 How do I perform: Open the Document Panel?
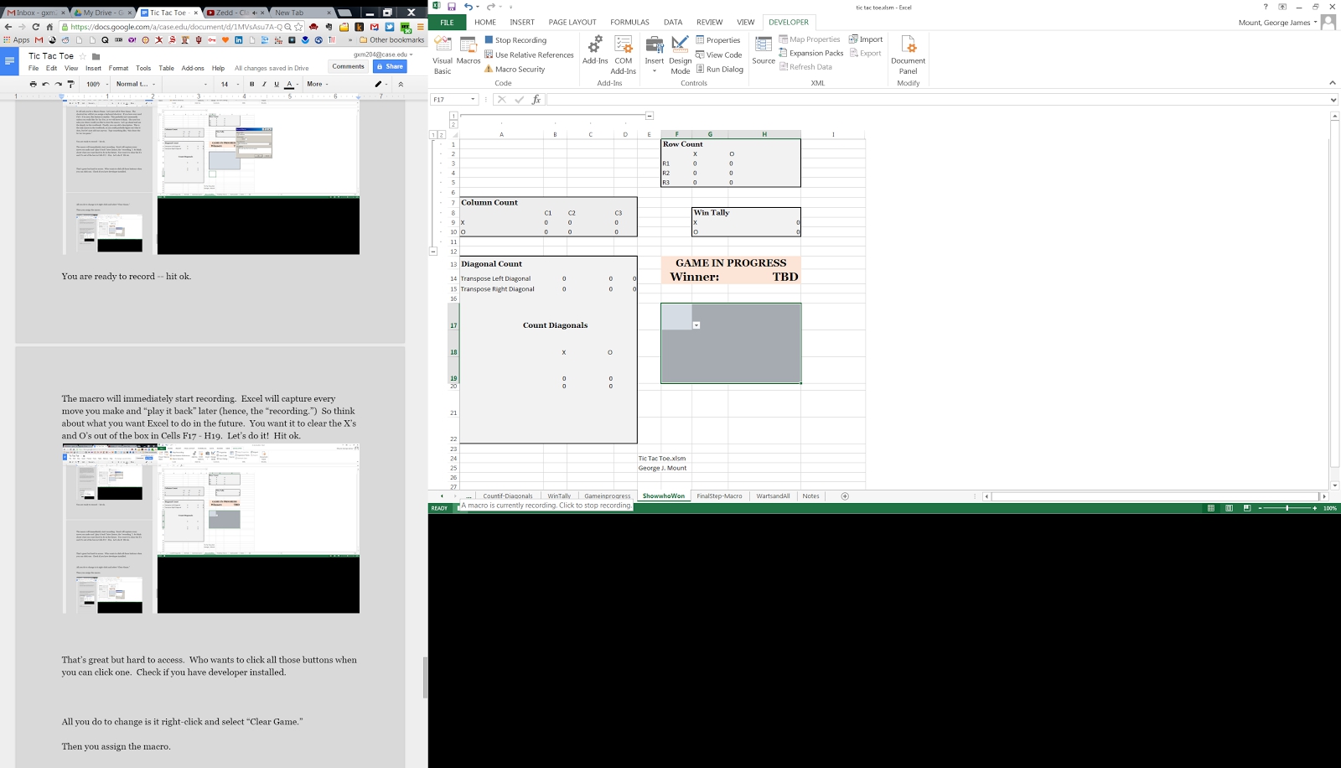click(x=908, y=54)
